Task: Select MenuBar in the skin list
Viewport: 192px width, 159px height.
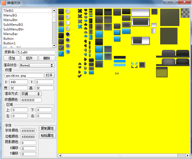Action: (11, 34)
